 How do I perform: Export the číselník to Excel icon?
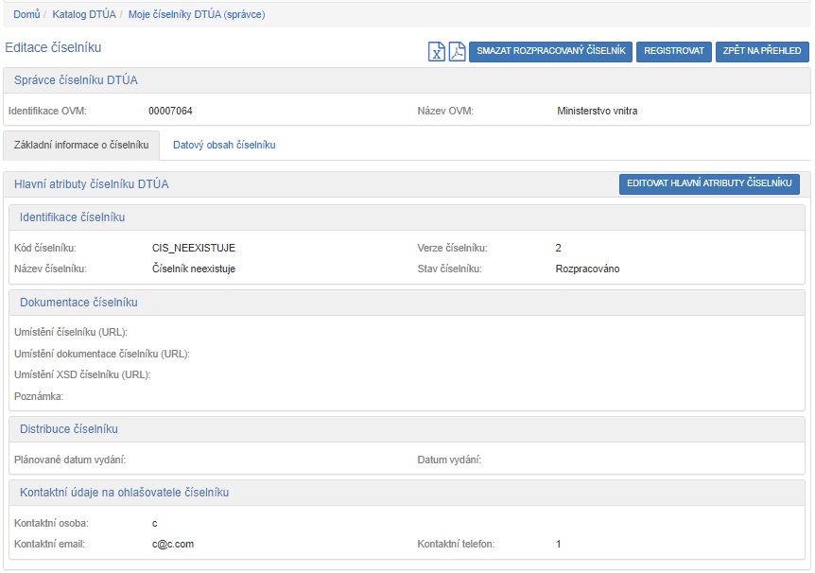[x=437, y=51]
